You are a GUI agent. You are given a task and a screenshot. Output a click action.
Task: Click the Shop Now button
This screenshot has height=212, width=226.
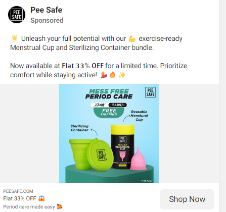tap(187, 199)
